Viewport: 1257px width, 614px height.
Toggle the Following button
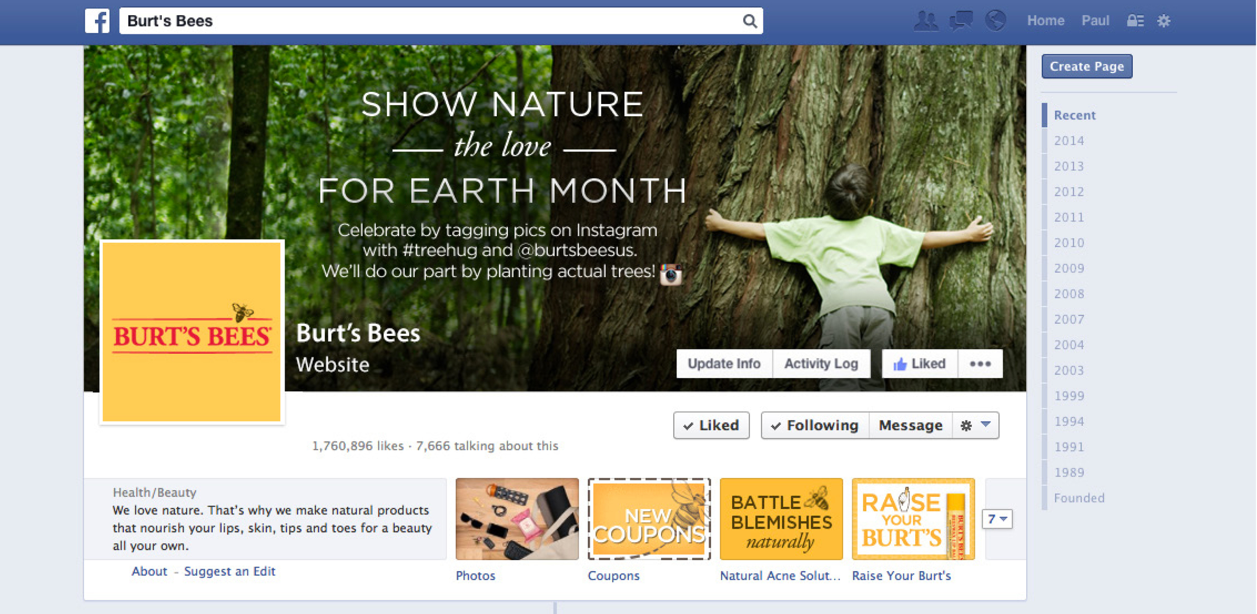pyautogui.click(x=815, y=425)
